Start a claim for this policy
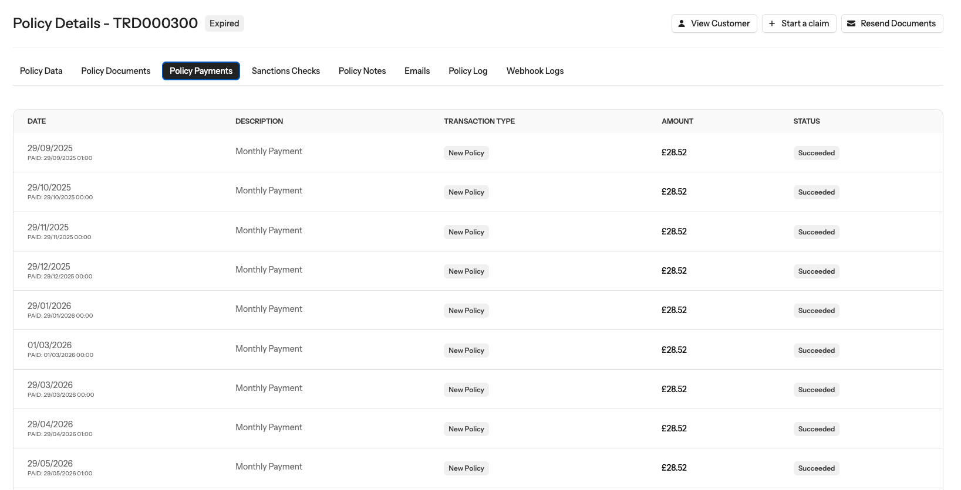The height and width of the screenshot is (490, 961). pyautogui.click(x=799, y=23)
